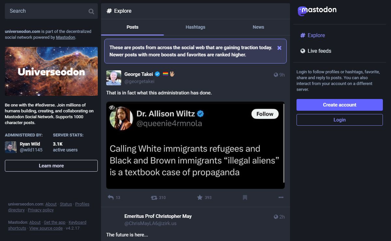Hide the image with eye-slash icon
This screenshot has width=391, height=241.
[x=112, y=107]
